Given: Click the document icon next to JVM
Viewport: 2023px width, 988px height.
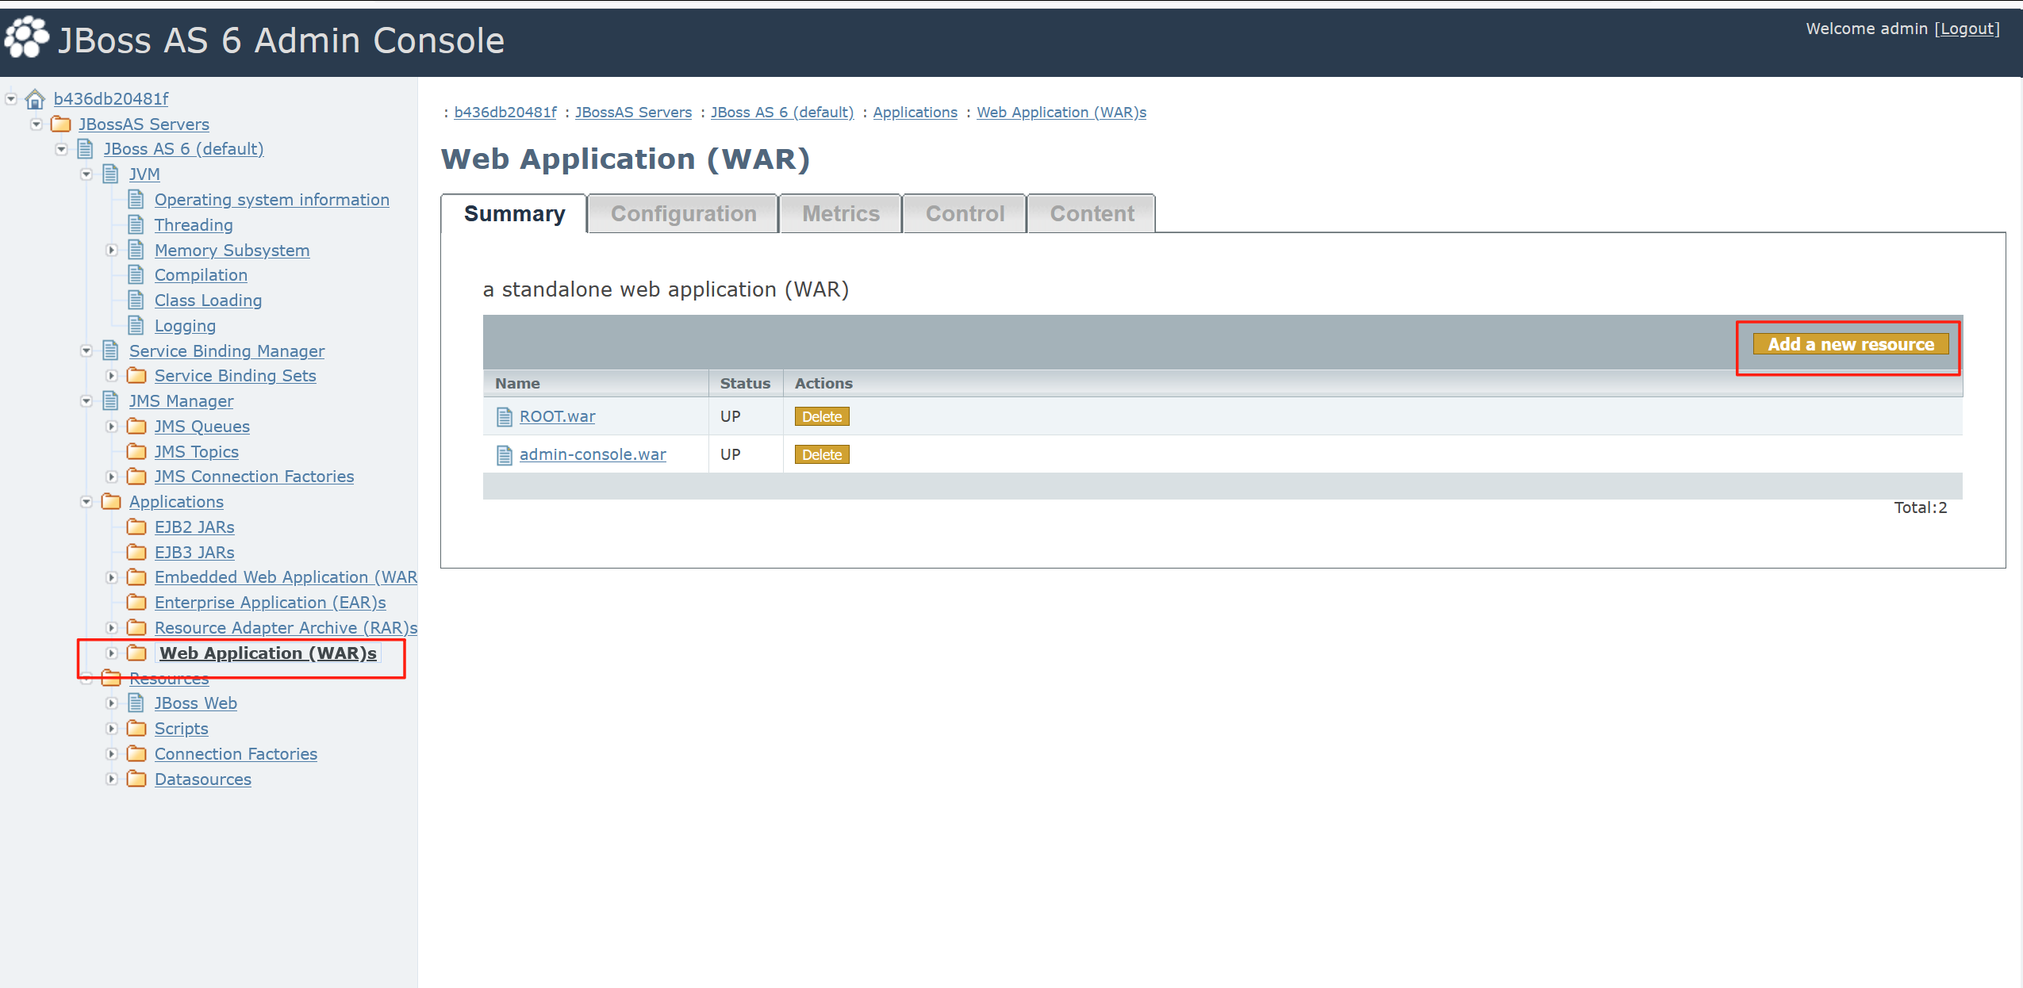Looking at the screenshot, I should click(111, 174).
